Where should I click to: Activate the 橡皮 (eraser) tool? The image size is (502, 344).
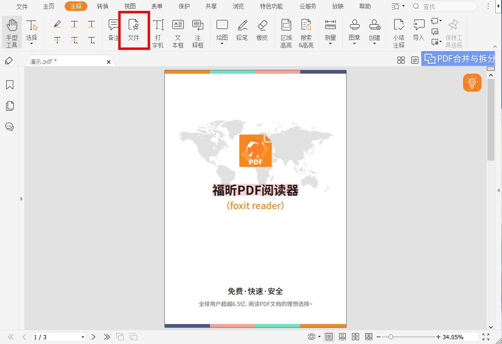(x=262, y=31)
